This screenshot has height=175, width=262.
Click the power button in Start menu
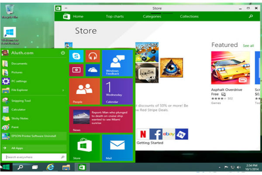(62, 53)
